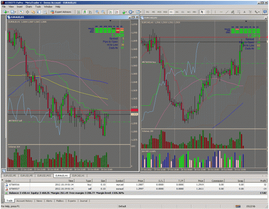Select order 67369317 sell row
The width and height of the screenshot is (269, 209).
tap(136, 189)
